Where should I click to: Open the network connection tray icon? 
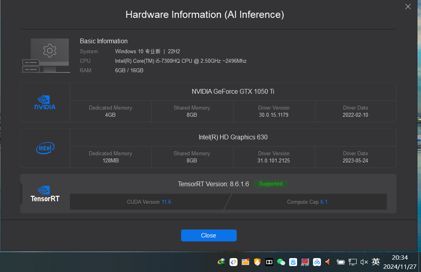(353, 262)
